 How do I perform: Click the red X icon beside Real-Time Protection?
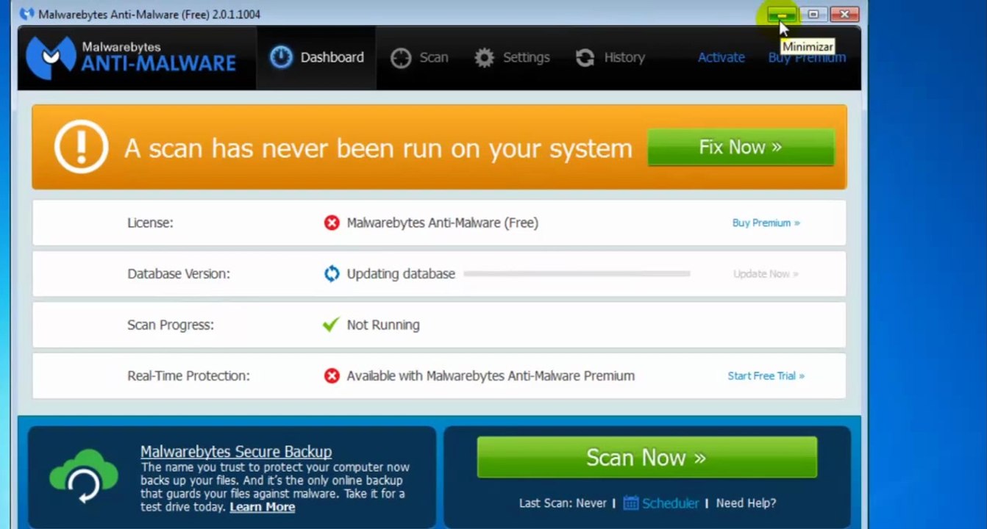coord(332,376)
